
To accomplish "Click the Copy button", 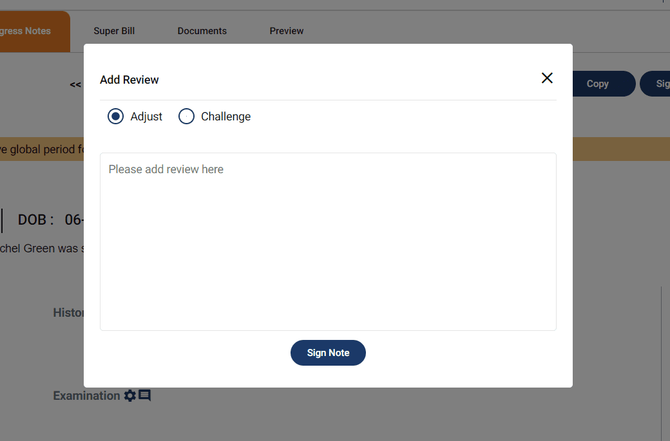I will pos(597,84).
